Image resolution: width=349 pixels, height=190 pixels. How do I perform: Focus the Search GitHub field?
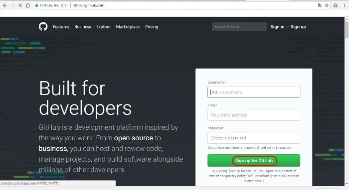pyautogui.click(x=239, y=27)
